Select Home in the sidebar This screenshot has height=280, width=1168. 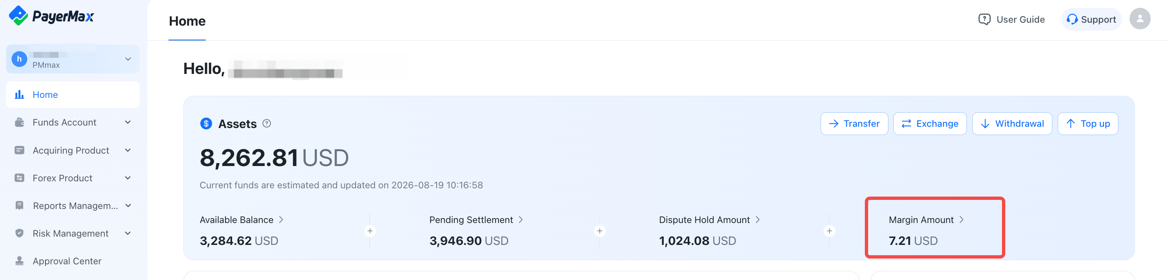(x=73, y=95)
